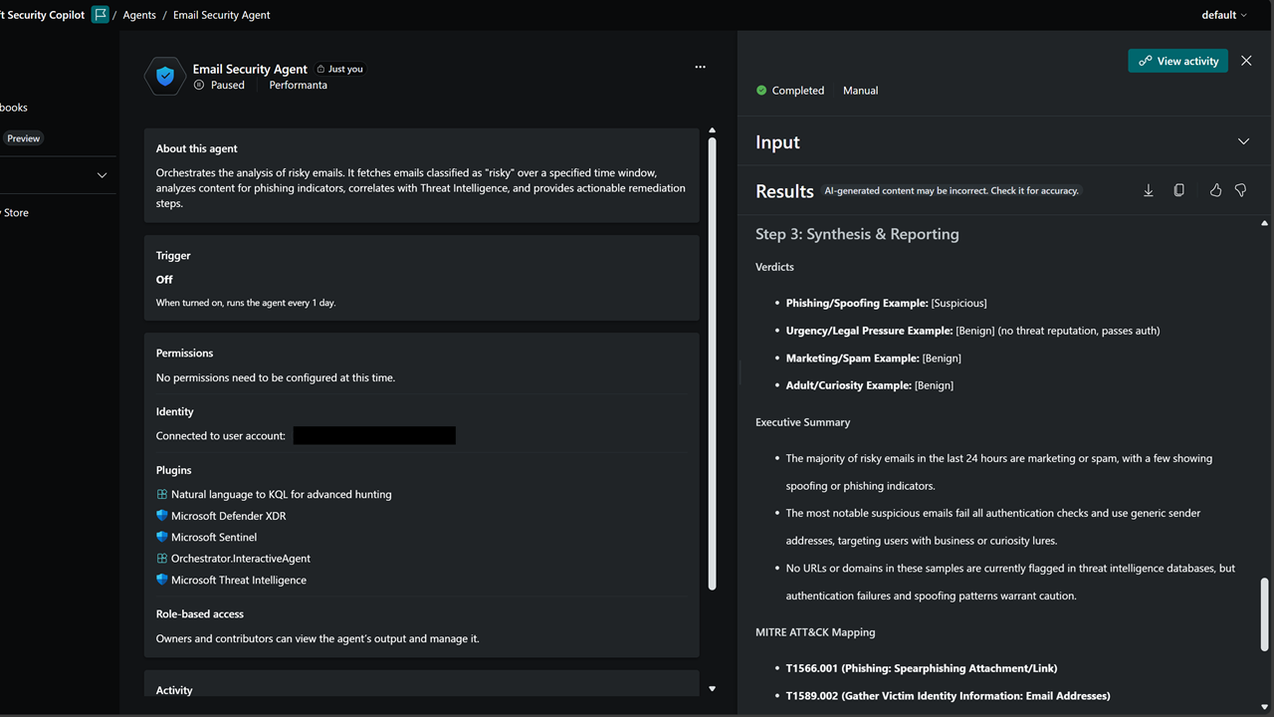This screenshot has width=1274, height=717.
Task: Download the results output
Action: click(1148, 190)
